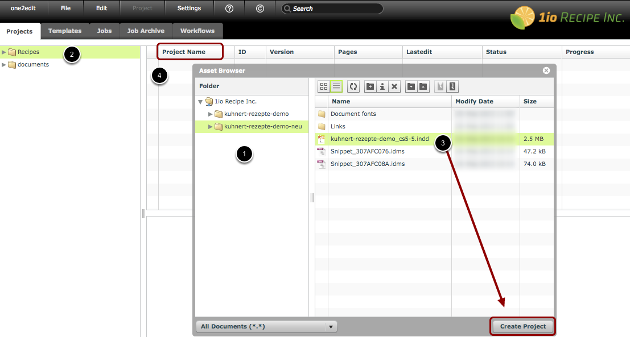630x337 pixels.
Task: Click the Document fonts folder icon
Action: (322, 114)
